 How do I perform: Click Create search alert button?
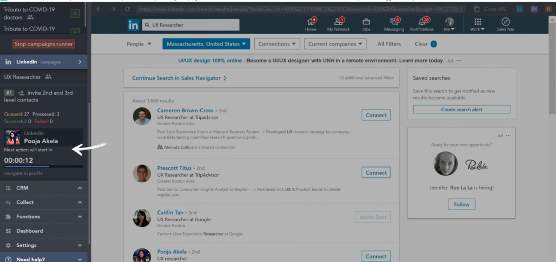[x=461, y=110]
